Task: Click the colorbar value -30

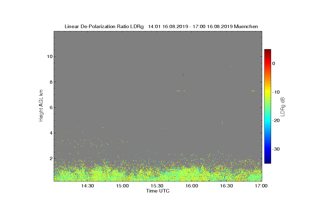Action: 276,149
